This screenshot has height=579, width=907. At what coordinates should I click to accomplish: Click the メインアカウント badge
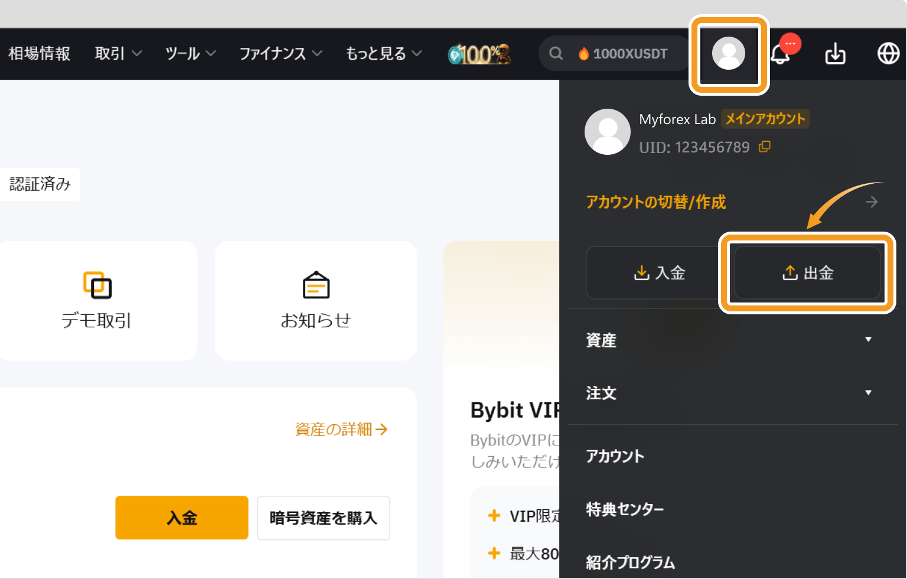click(x=765, y=119)
